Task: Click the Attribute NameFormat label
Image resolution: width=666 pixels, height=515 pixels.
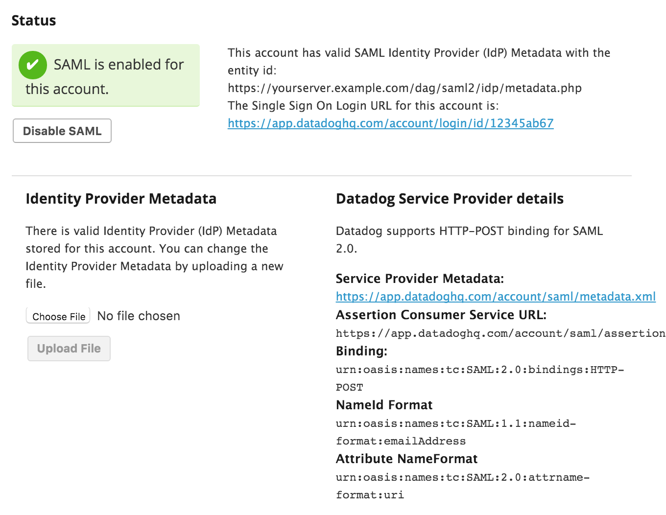Action: [x=406, y=459]
